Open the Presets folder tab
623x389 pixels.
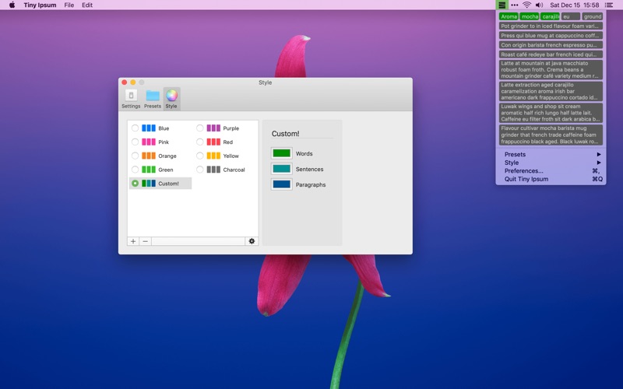(x=153, y=99)
